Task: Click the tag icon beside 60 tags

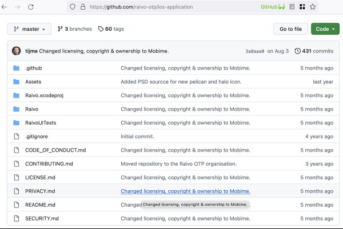Action: (101, 28)
